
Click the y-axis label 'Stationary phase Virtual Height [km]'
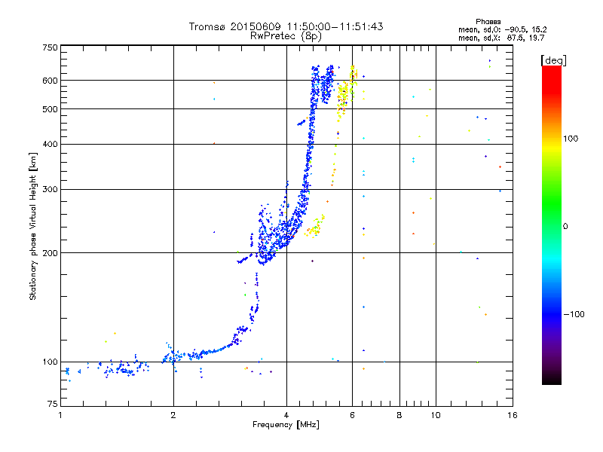coord(32,226)
